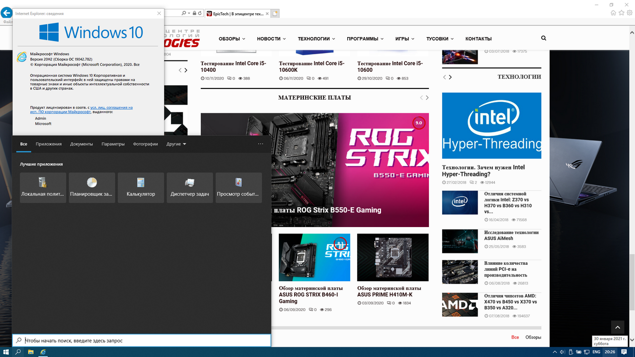This screenshot has height=357, width=635.
Task: Click the Internet Explorer taskbar icon
Action: 43,352
